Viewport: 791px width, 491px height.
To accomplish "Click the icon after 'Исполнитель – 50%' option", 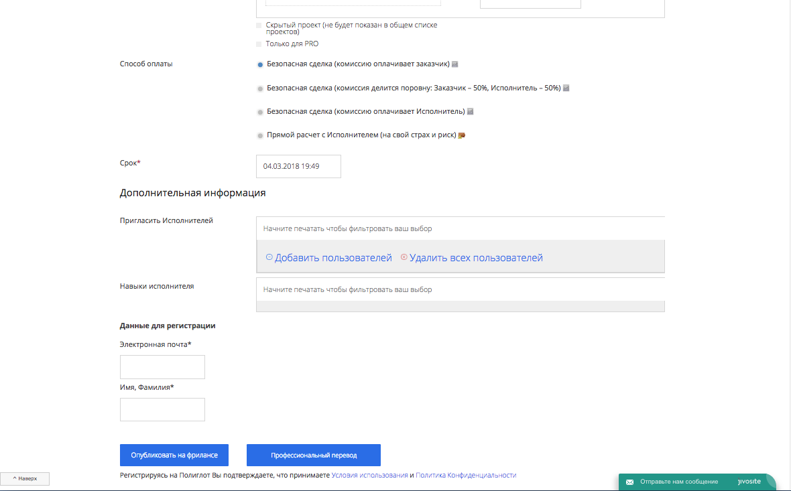I will coord(566,88).
